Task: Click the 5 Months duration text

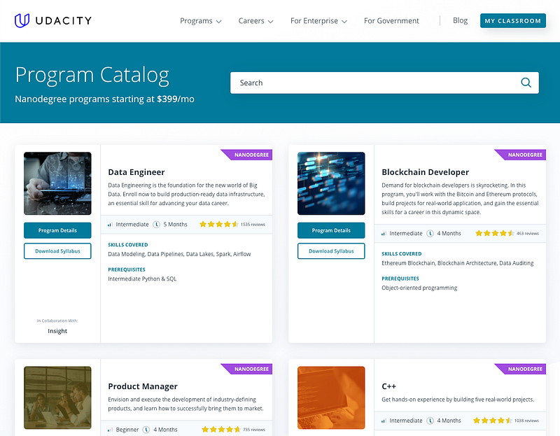Action: click(176, 225)
